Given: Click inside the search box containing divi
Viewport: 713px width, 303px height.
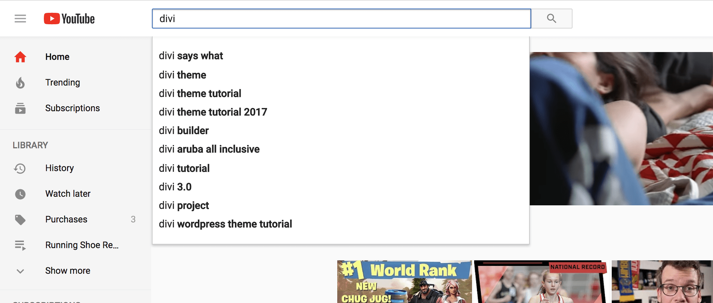Looking at the screenshot, I should (x=341, y=19).
